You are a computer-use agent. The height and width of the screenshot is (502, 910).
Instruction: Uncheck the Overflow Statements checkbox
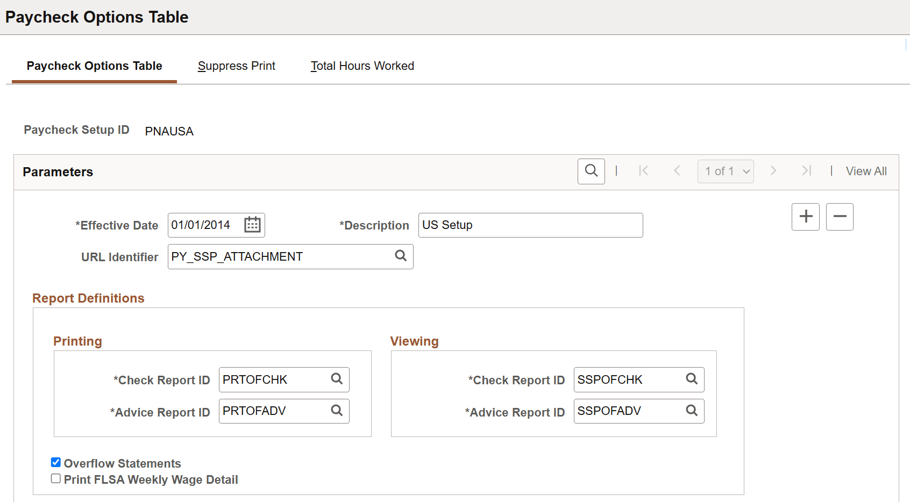(56, 462)
